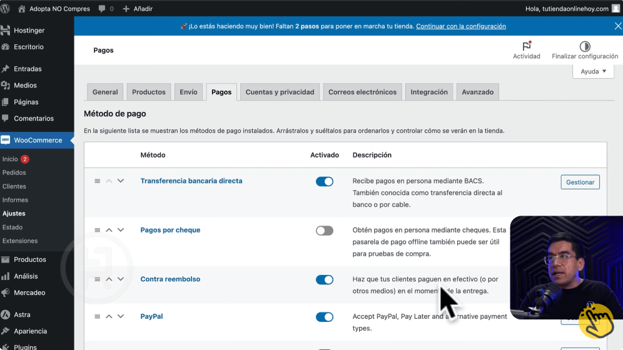Open the Envío tab

pyautogui.click(x=188, y=92)
